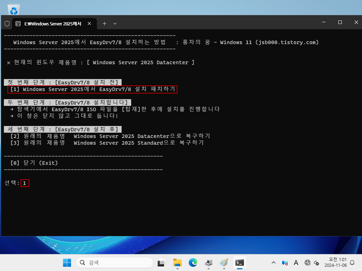Click the [0] 닫기 (Exit) line
This screenshot has width=362, height=271.
34,163
